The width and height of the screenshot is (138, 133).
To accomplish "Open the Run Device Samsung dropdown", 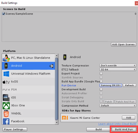I will coord(111,85).
